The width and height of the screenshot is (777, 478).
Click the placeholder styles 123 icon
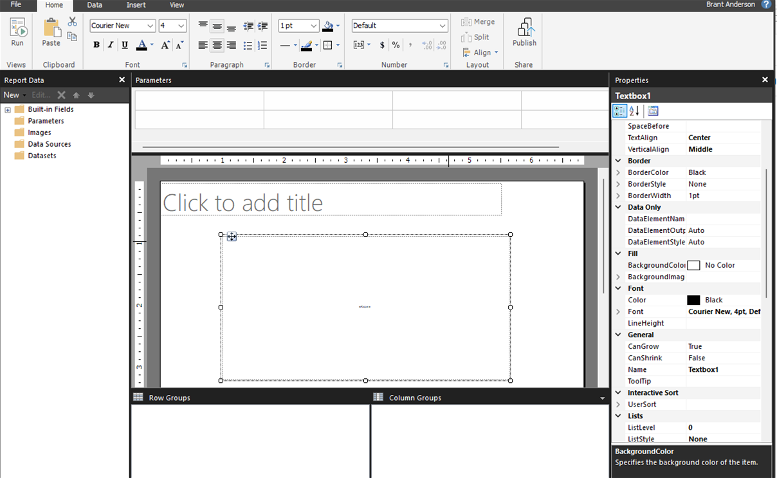[360, 45]
